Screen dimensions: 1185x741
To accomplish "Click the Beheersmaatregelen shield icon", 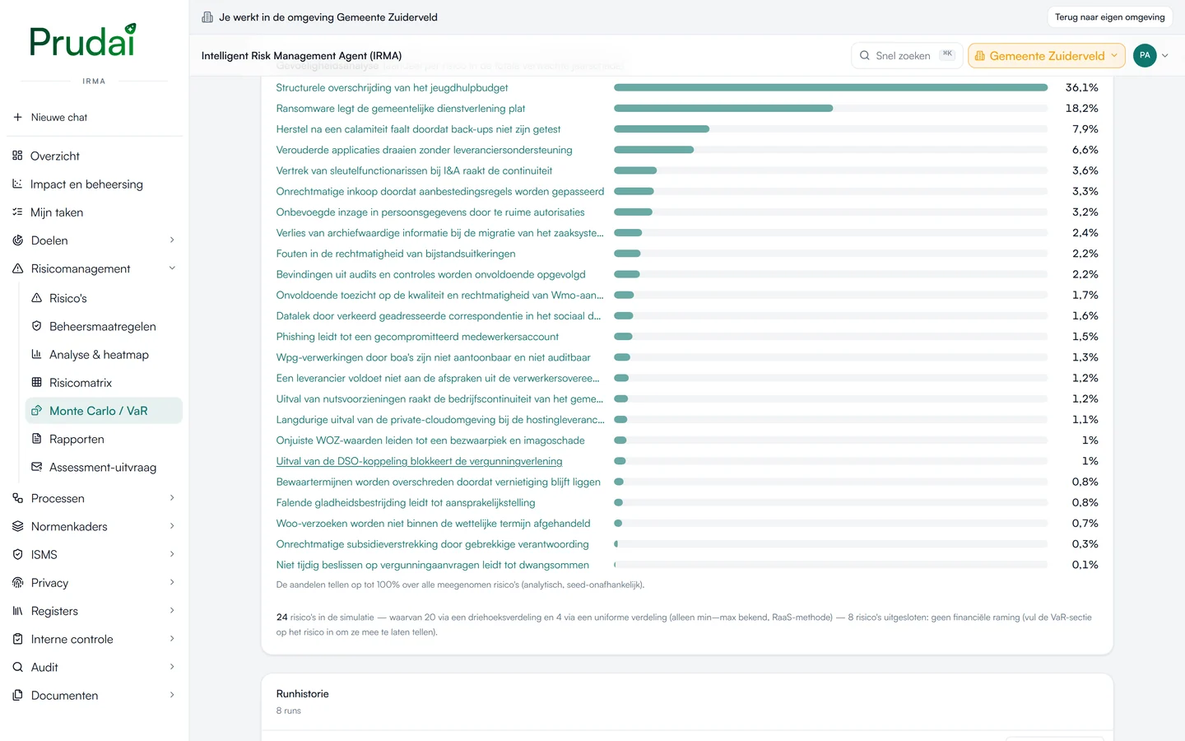I will tap(36, 326).
